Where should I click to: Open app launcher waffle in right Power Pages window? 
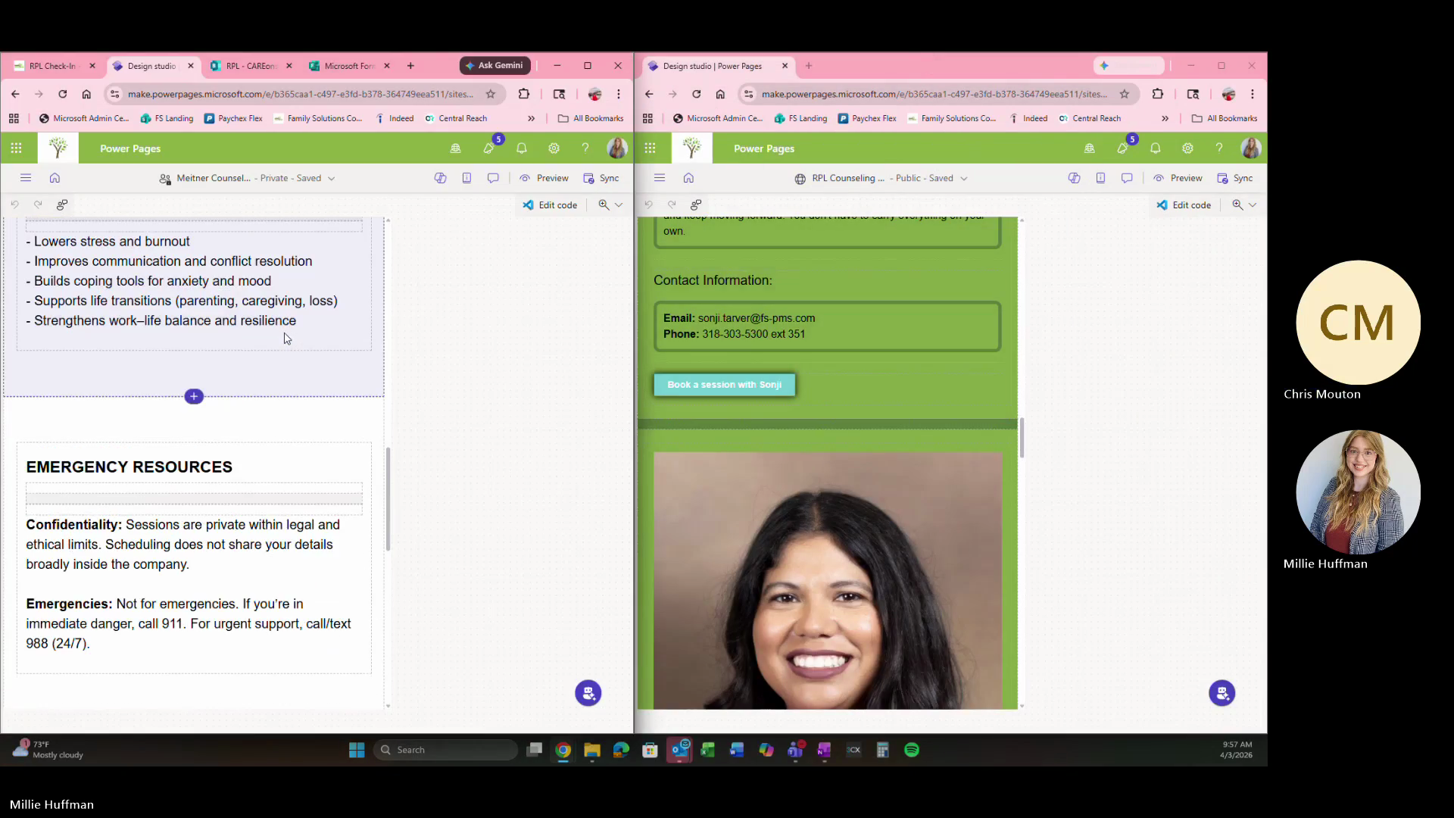[x=650, y=148]
